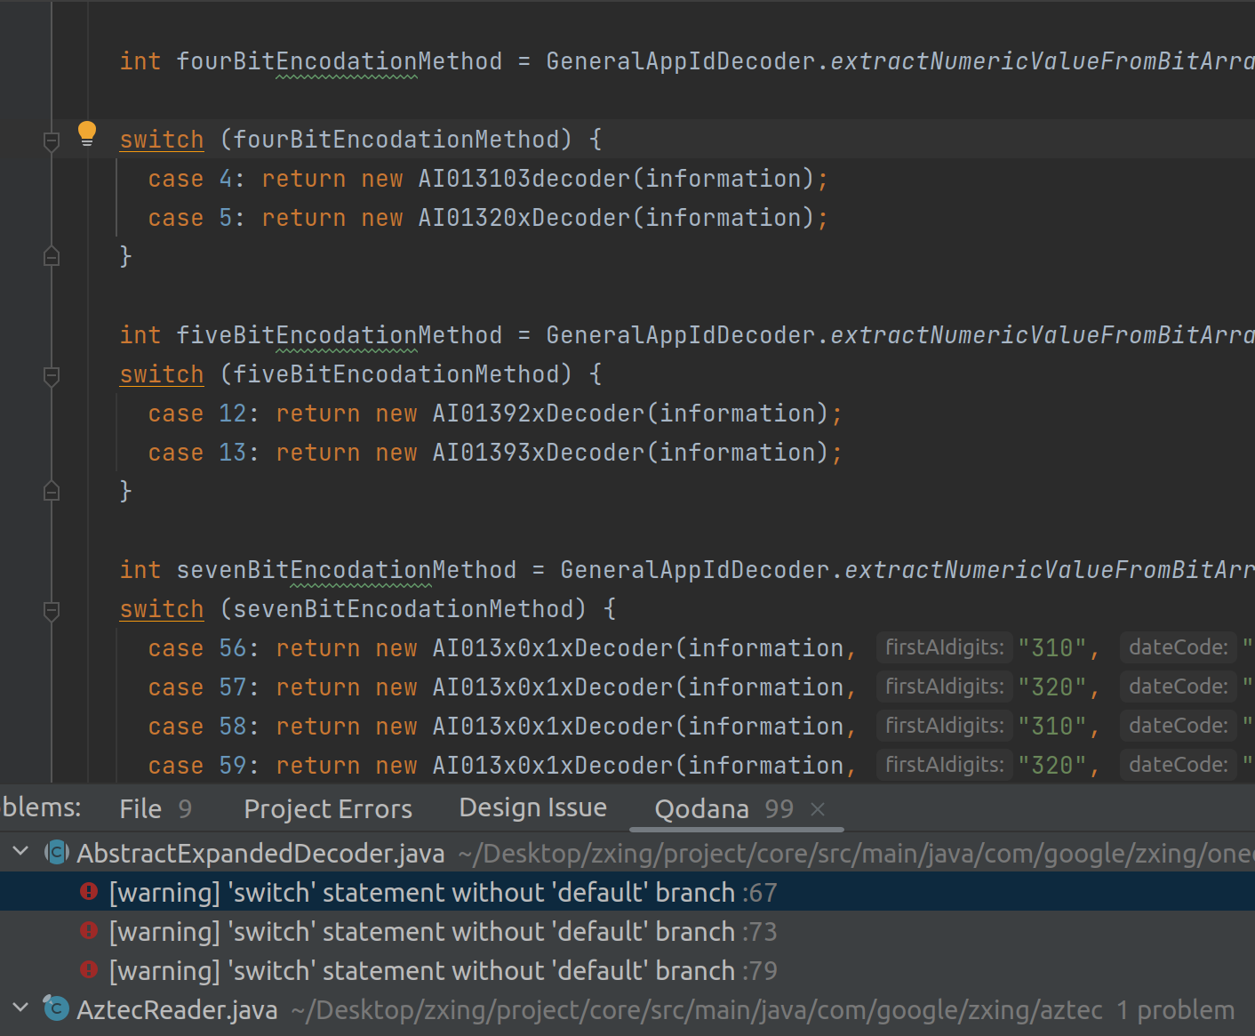
Task: Click the fold marker beside sevenBitEncodationMethod switch
Action: pyautogui.click(x=51, y=612)
